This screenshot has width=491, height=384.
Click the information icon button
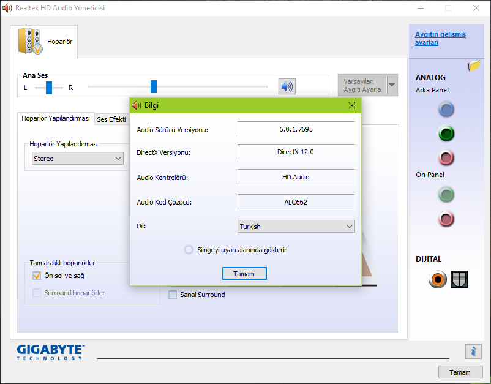[473, 351]
